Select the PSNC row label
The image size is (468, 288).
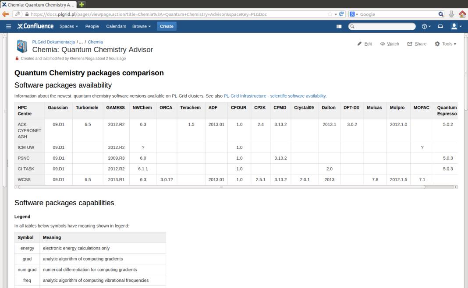click(29, 158)
